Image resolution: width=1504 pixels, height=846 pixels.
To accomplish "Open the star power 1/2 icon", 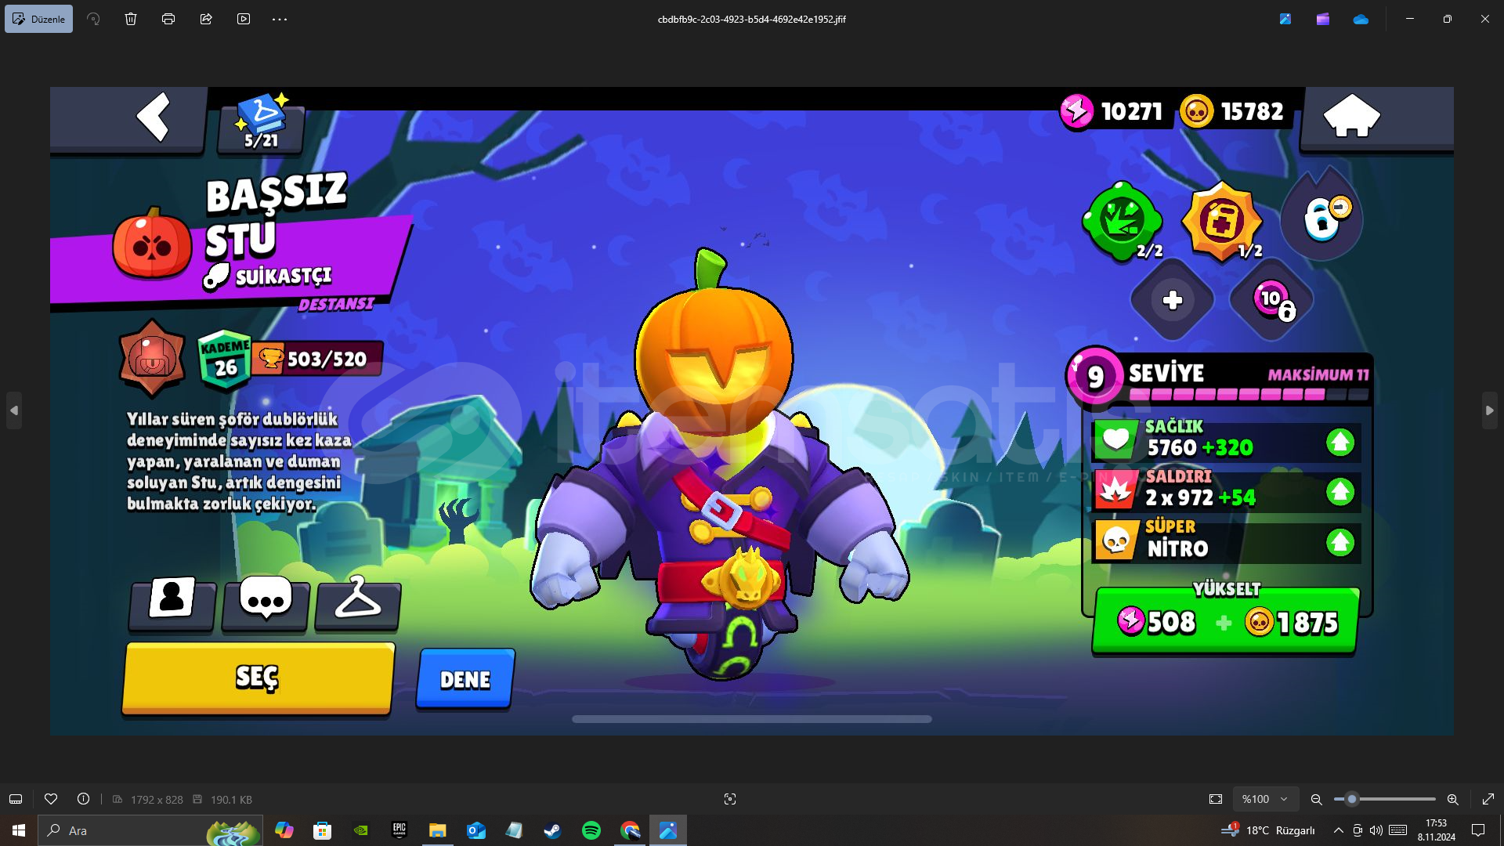I will (1222, 221).
